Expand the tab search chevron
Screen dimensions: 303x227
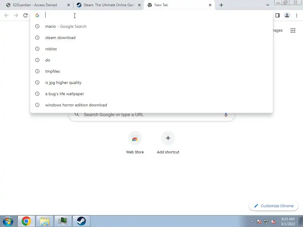pos(267,5)
